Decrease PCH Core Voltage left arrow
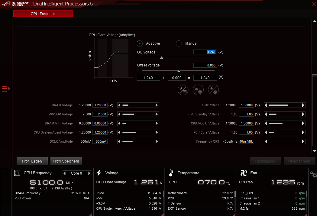317x216 pixels. point(266,133)
